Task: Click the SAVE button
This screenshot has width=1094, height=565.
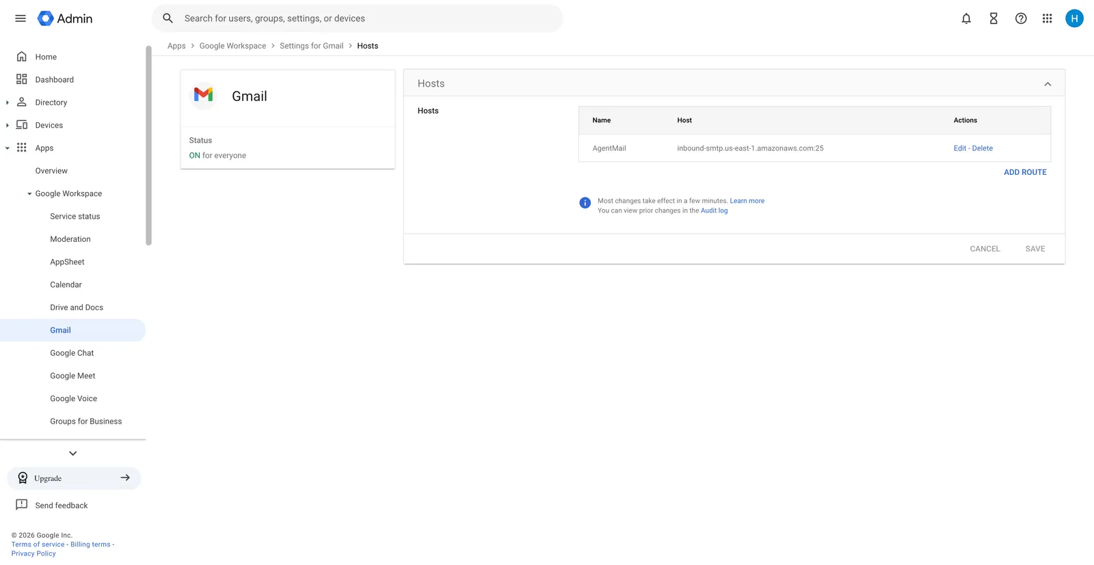Action: [x=1035, y=249]
